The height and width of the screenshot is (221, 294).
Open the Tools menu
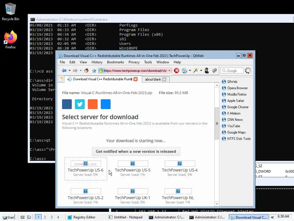tap(148, 62)
